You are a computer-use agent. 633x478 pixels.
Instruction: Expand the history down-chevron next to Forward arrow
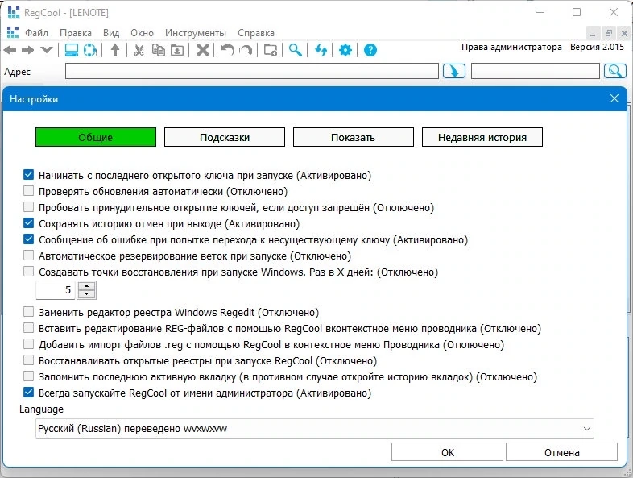point(47,51)
